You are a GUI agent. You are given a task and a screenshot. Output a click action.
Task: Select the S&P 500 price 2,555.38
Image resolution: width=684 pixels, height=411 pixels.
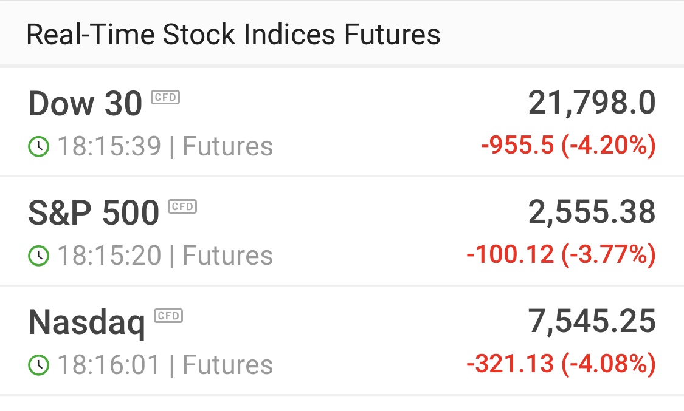click(x=592, y=212)
